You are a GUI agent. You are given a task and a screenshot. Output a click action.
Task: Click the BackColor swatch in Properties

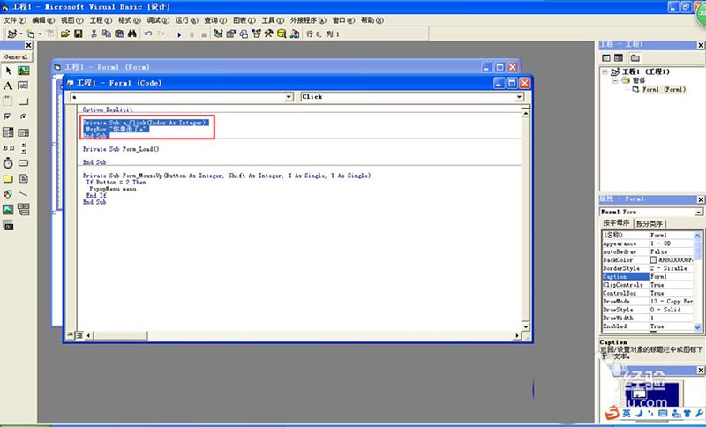[653, 260]
